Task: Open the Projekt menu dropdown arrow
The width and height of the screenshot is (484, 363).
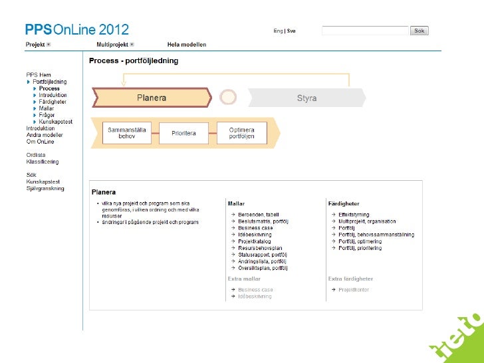Action: tap(48, 45)
